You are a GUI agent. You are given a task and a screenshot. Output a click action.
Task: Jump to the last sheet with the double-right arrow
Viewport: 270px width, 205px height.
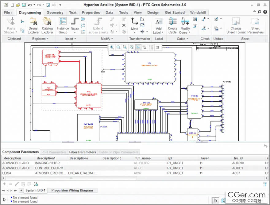[16, 191]
